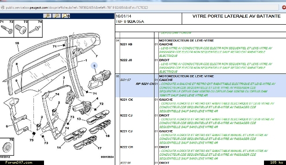This screenshot has height=165, width=286.
Task: Select callout 7 on the quarter glass
Action: (x=97, y=56)
